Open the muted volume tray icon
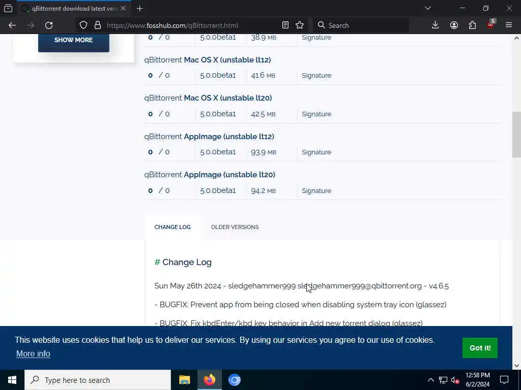The width and height of the screenshot is (521, 390). (455, 380)
